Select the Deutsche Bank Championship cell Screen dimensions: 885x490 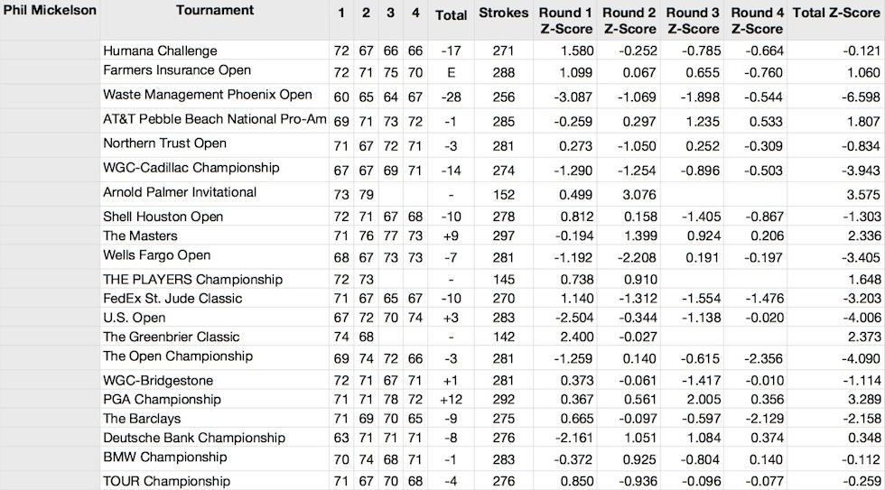coord(215,439)
